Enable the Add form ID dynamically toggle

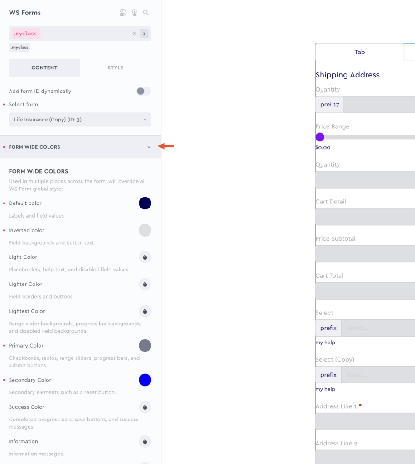144,91
